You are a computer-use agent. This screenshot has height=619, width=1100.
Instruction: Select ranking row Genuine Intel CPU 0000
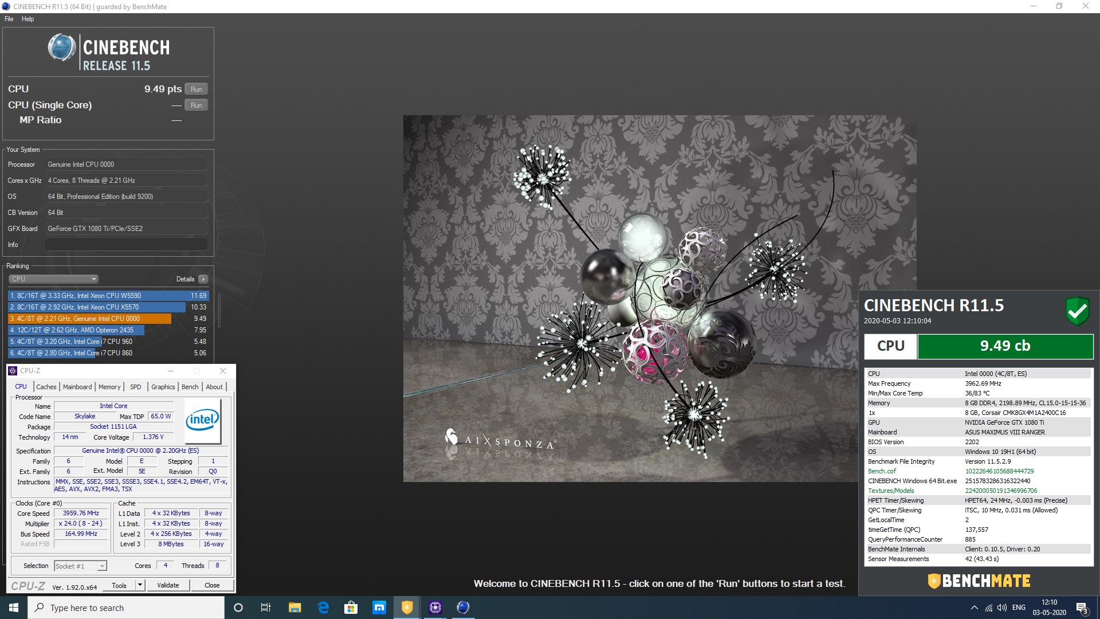(x=108, y=319)
